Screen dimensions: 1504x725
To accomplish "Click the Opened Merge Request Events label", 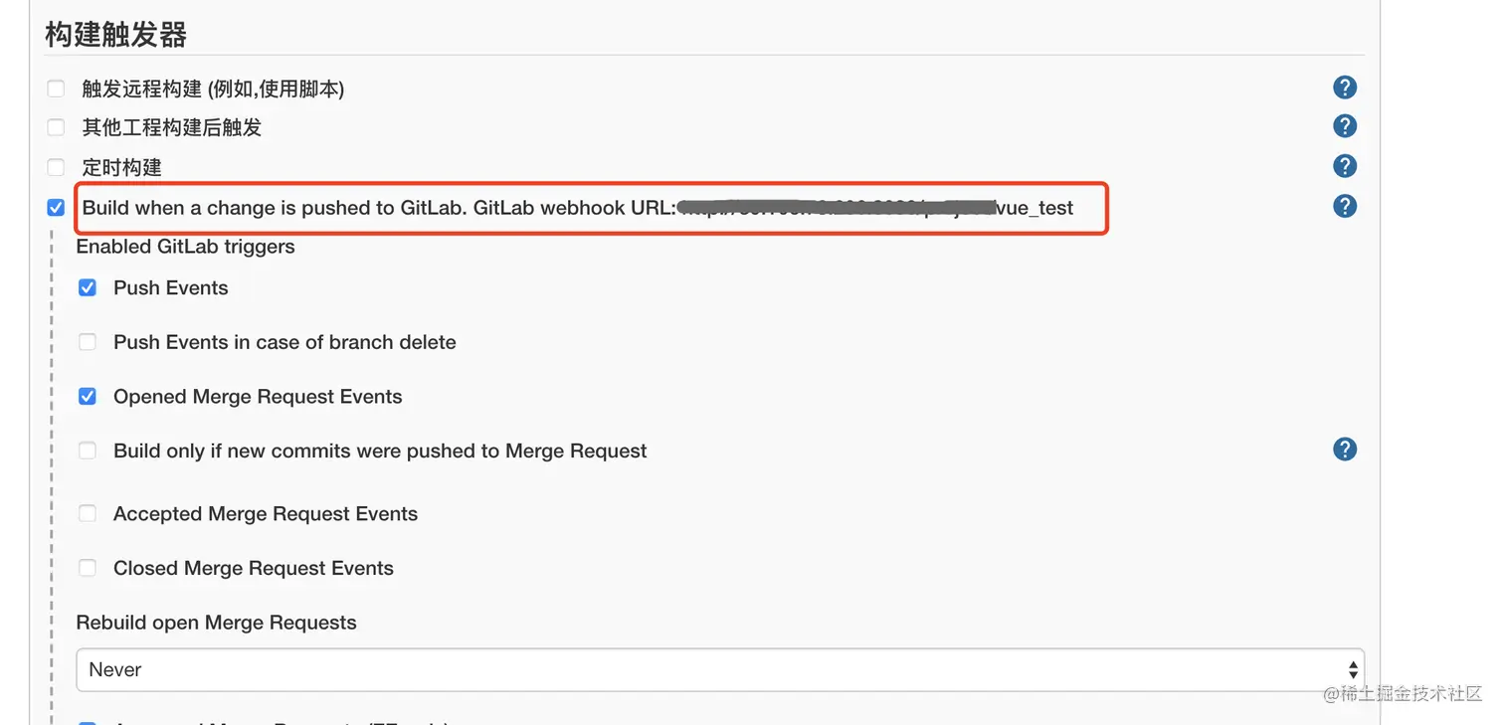I will point(258,397).
